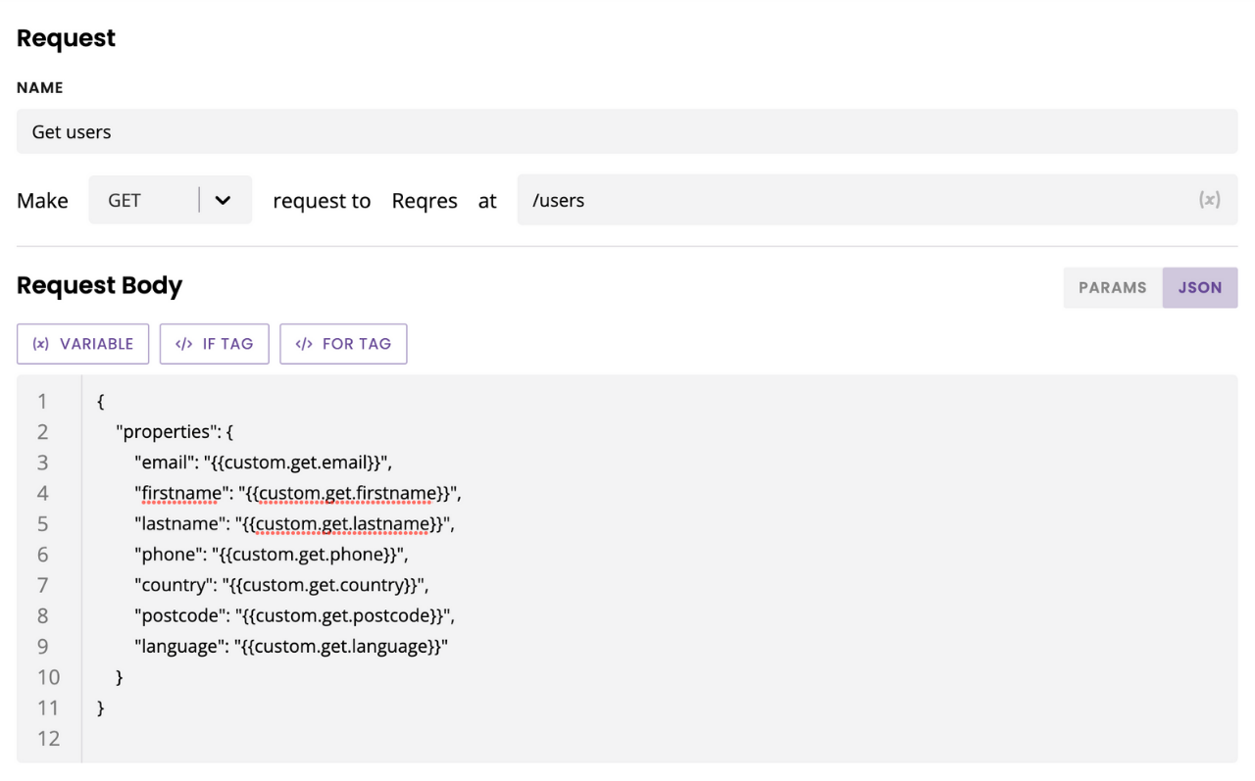The width and height of the screenshot is (1255, 781).
Task: Insert a variable using the VARIABLE button
Action: tap(82, 344)
